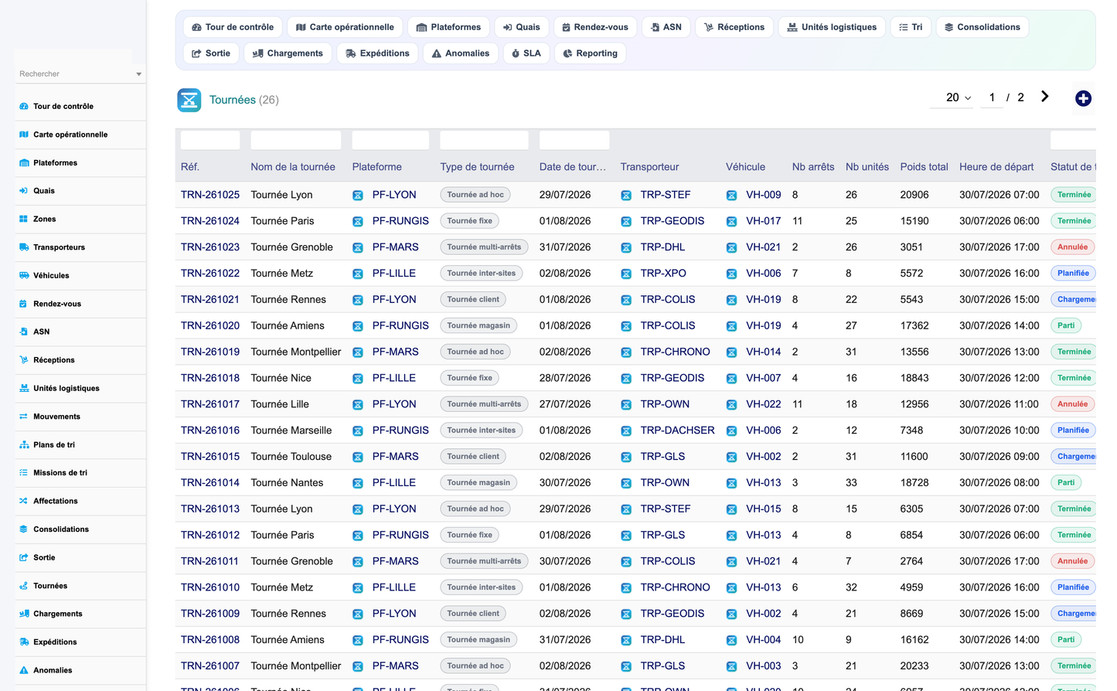The height and width of the screenshot is (691, 1117).
Task: Click Tournée inter-sites tag in row TRN-261016
Action: pos(481,431)
